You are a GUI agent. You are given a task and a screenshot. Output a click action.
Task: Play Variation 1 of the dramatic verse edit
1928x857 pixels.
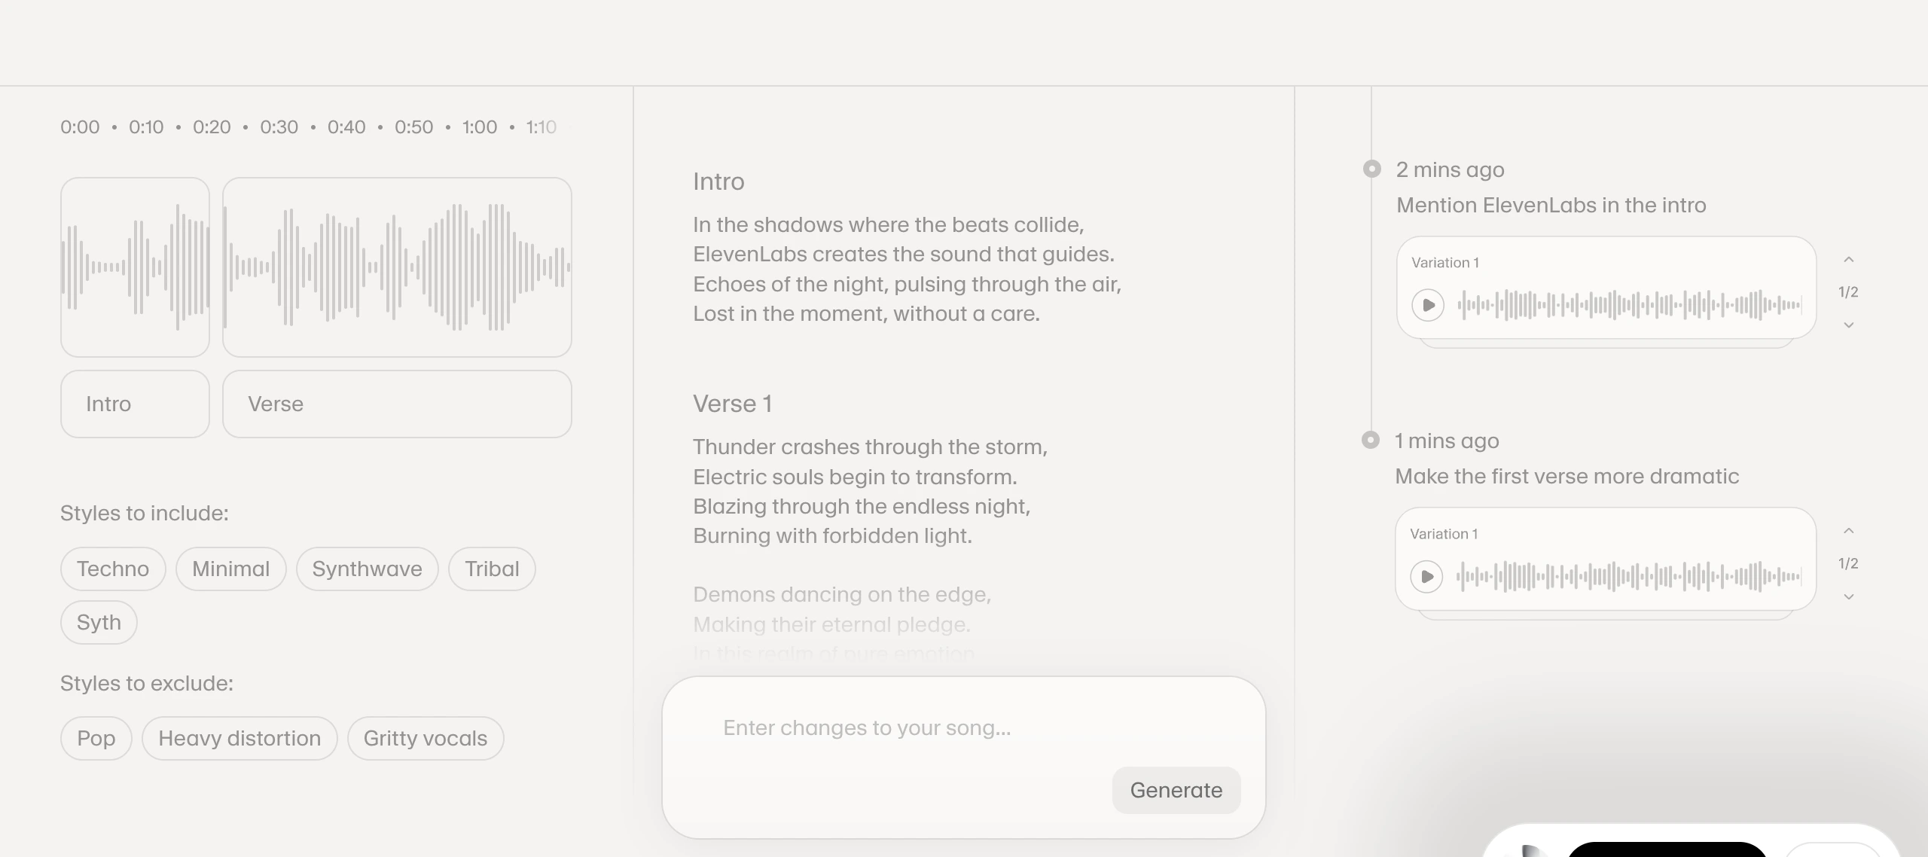click(x=1426, y=576)
